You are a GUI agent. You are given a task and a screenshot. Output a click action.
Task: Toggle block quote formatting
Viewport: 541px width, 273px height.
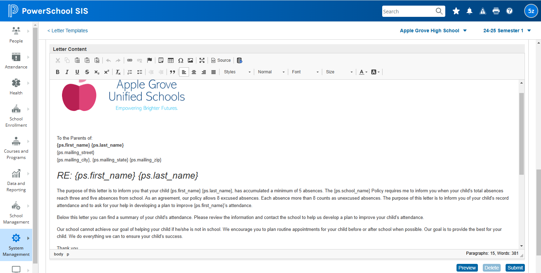tap(172, 72)
